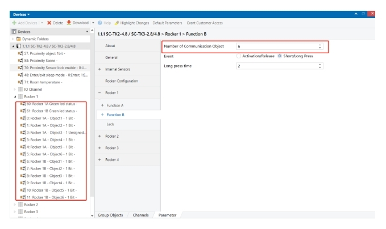Select the Short/Long Press event option
The height and width of the screenshot is (229, 386).
[288, 56]
